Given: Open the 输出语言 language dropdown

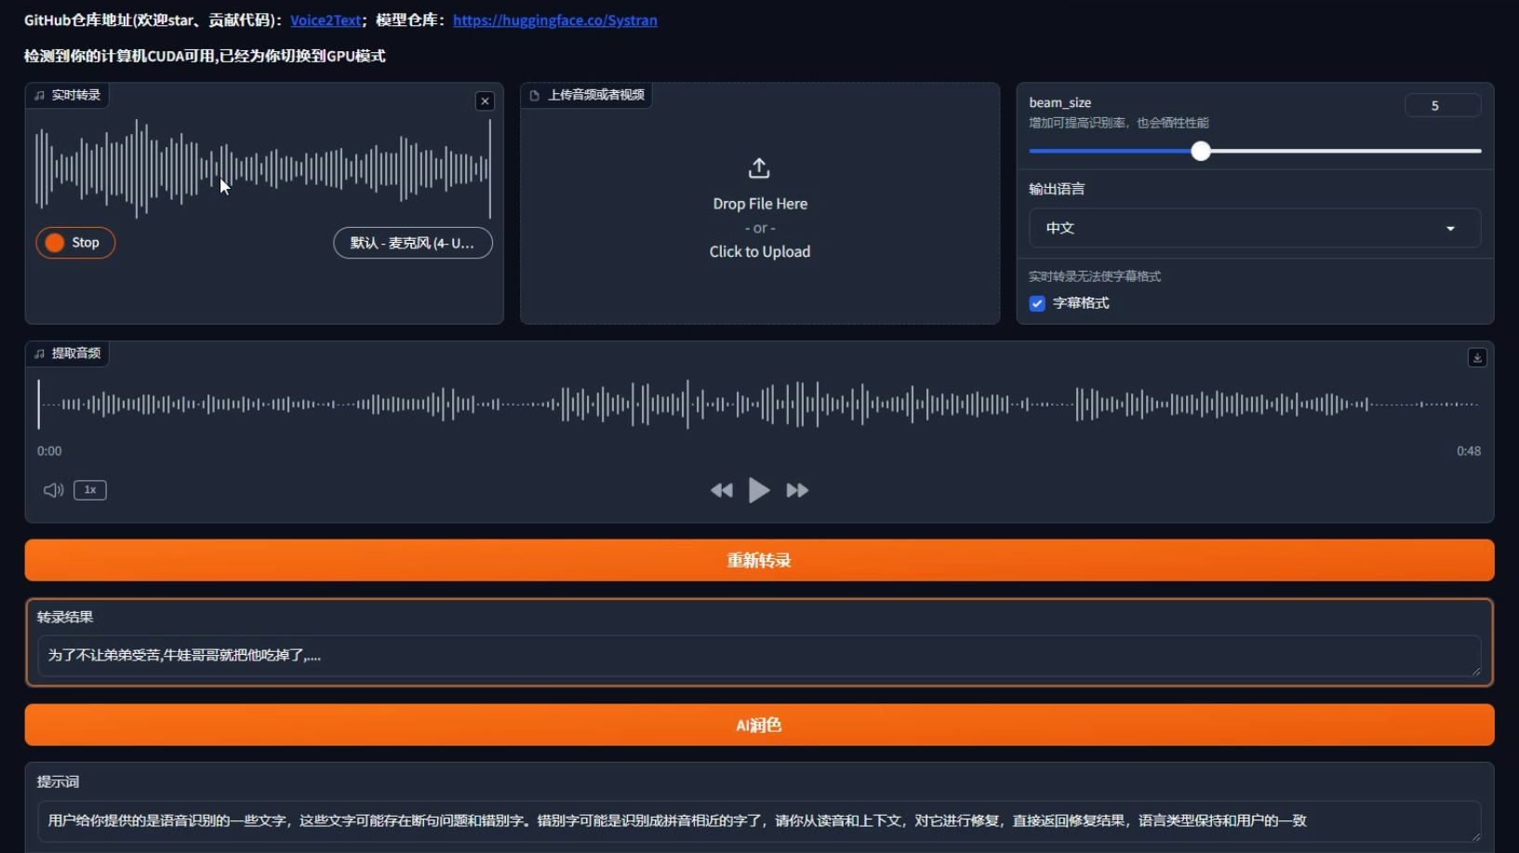Looking at the screenshot, I should pos(1254,228).
